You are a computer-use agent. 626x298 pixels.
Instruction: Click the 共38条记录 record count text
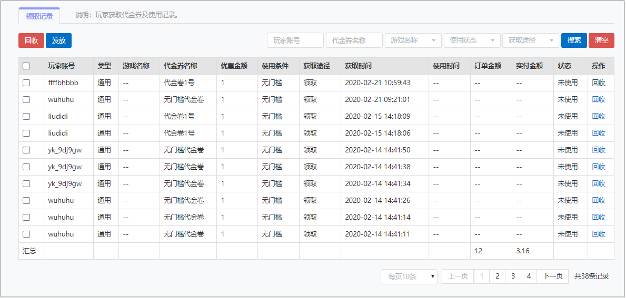(x=592, y=276)
